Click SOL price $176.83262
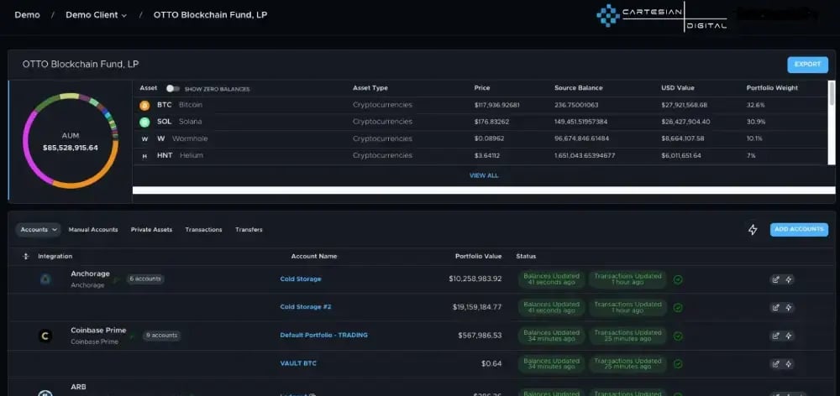The height and width of the screenshot is (396, 840). point(491,122)
